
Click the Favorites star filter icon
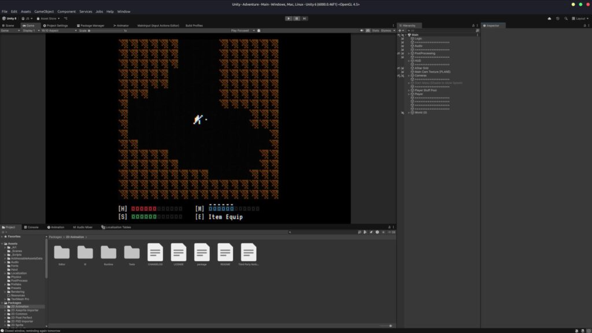(x=383, y=232)
